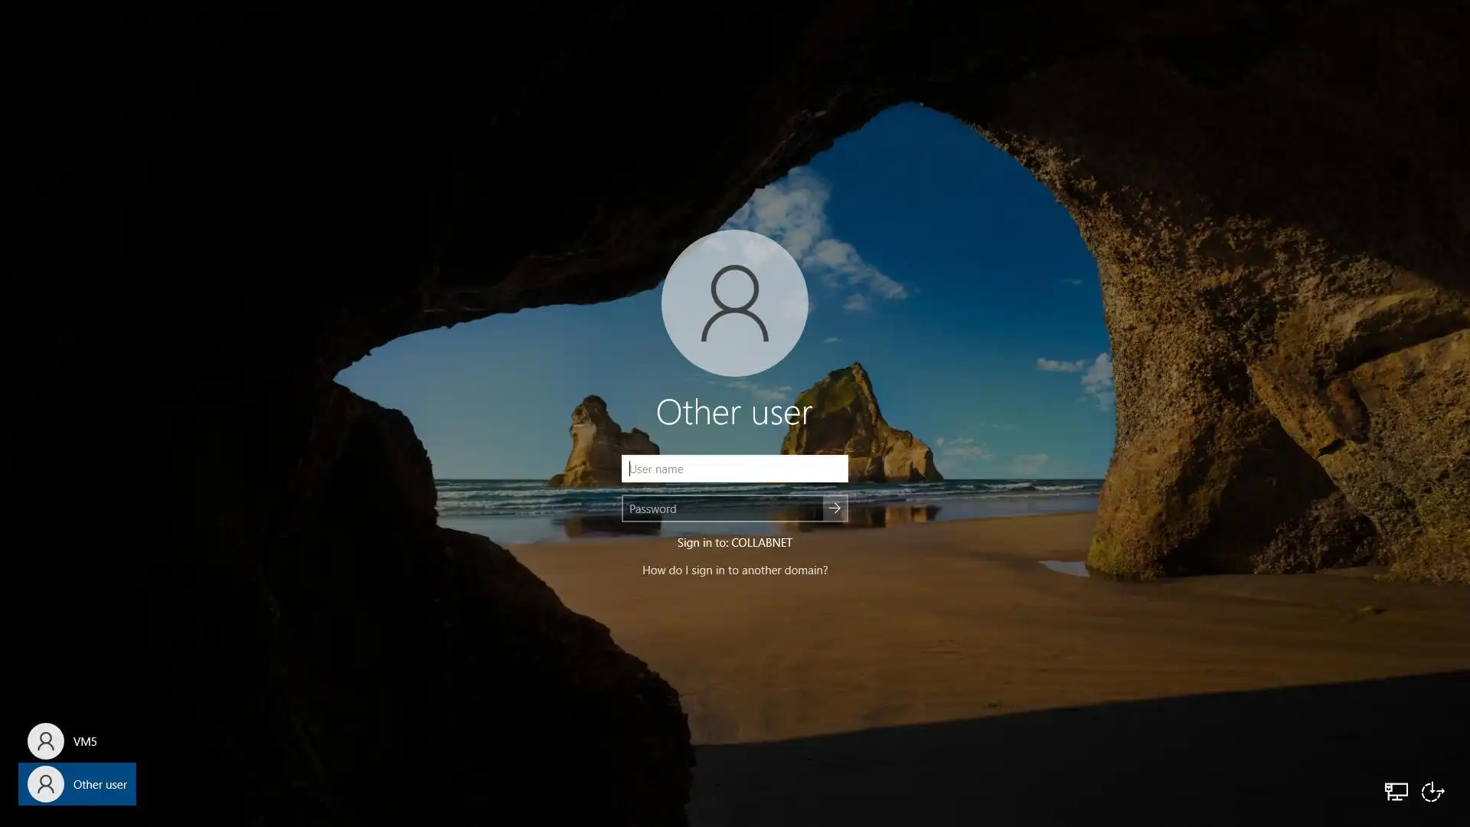The width and height of the screenshot is (1470, 827).
Task: Click the 'User name' placeholder text
Action: [657, 469]
